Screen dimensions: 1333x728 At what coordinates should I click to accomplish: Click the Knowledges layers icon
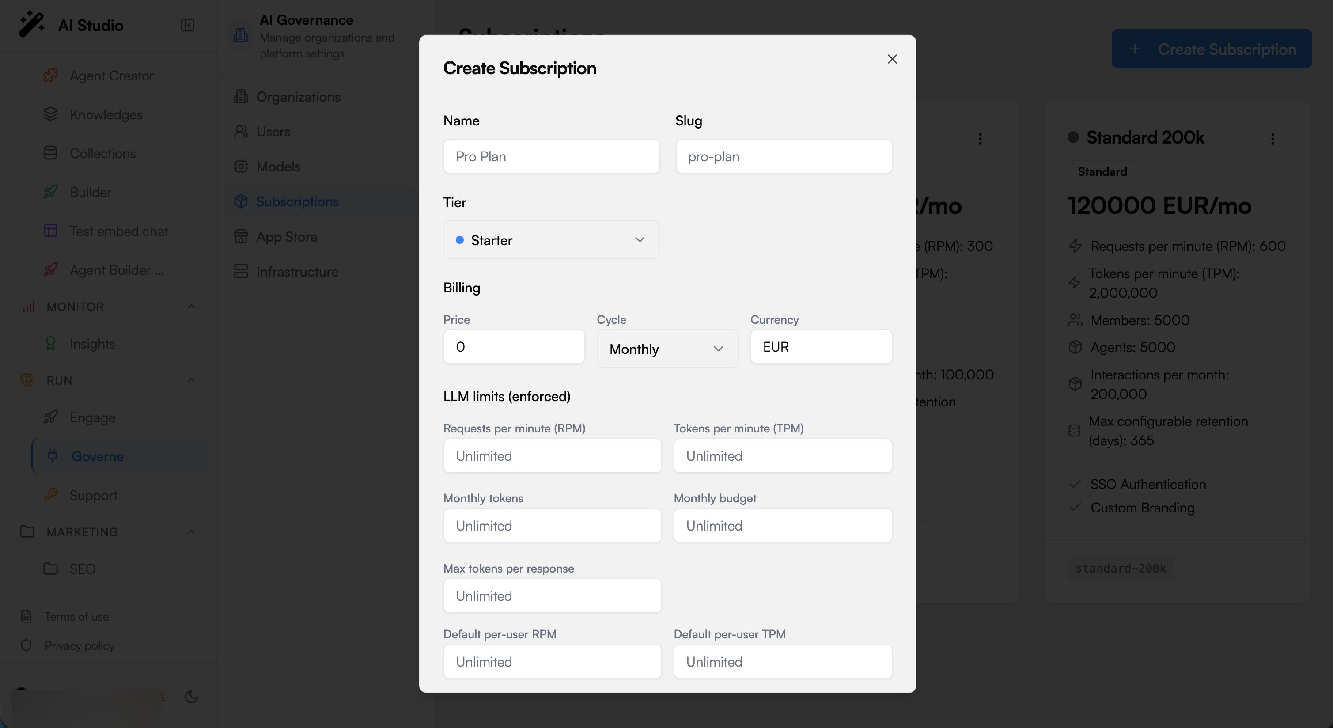(51, 114)
